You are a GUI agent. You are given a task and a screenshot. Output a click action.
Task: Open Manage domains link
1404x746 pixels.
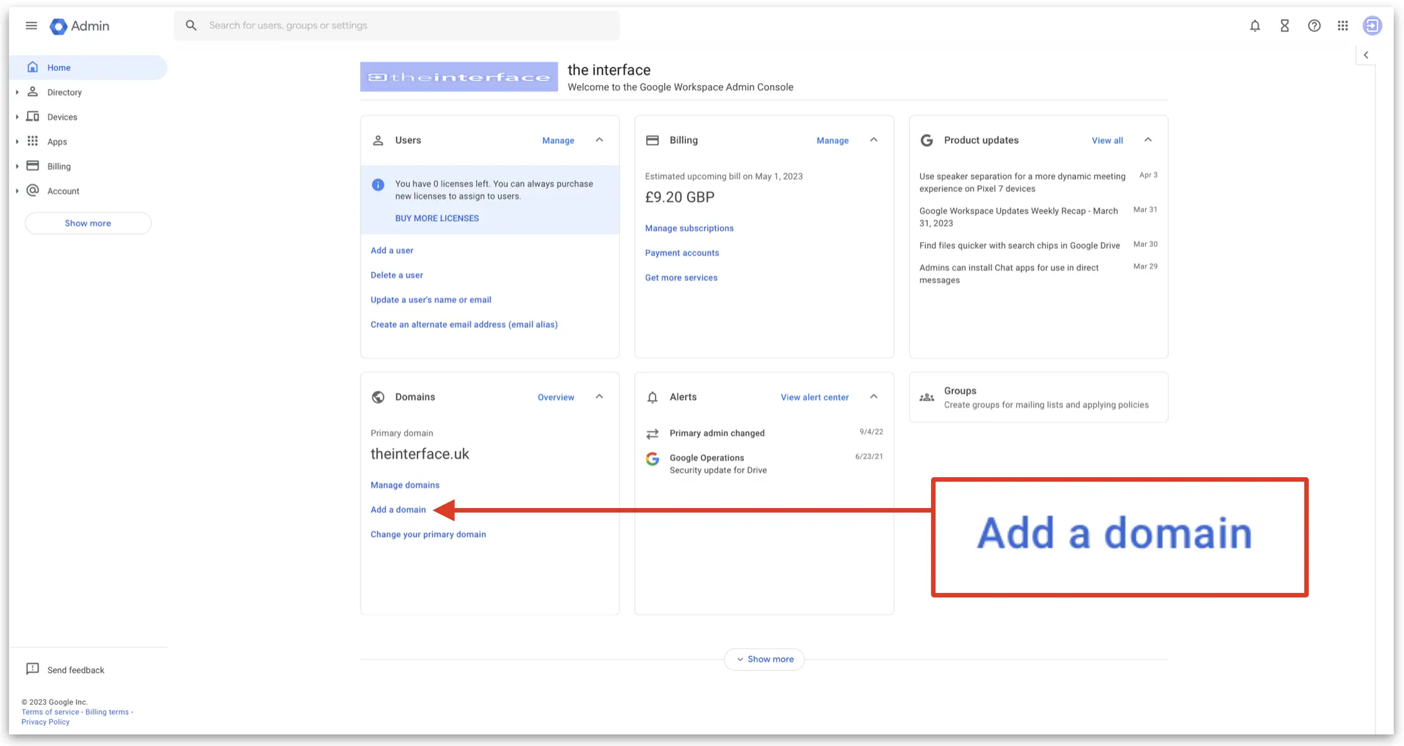coord(405,485)
